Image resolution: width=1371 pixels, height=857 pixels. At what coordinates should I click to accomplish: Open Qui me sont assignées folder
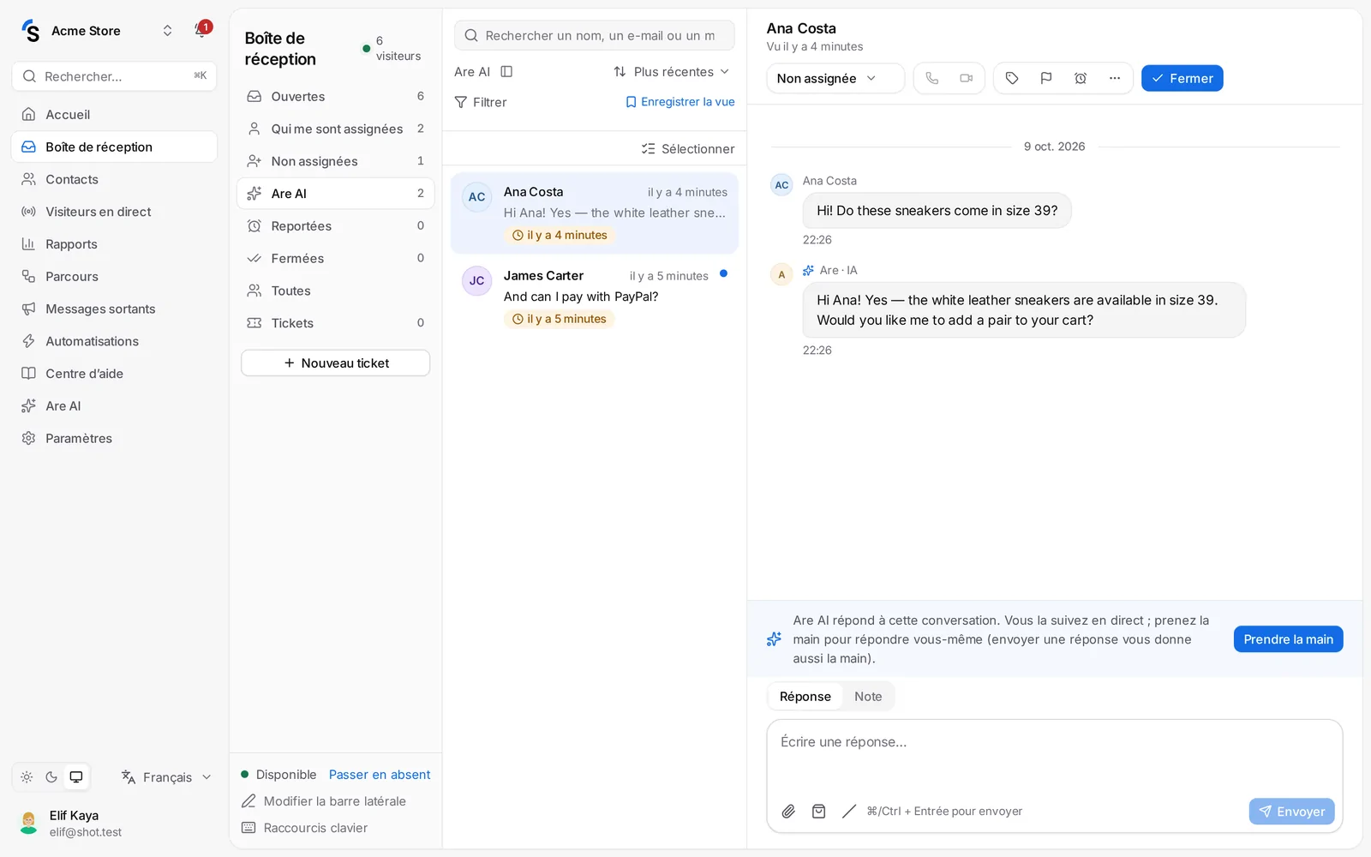335,129
